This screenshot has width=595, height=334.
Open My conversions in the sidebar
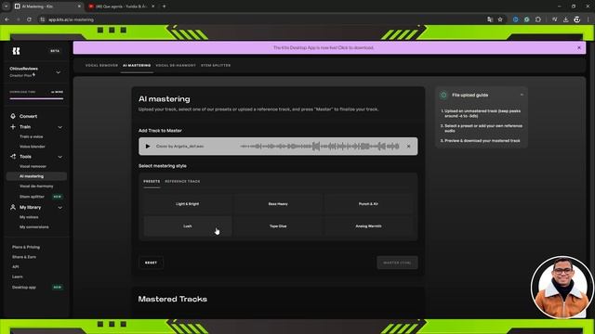(34, 227)
